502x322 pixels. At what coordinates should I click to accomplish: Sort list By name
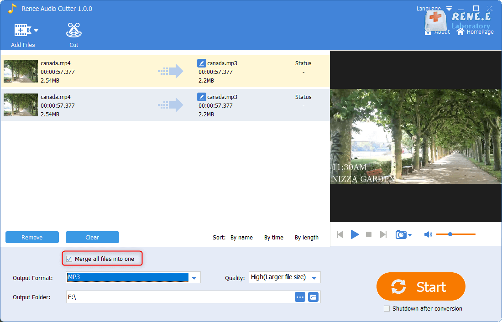coord(241,238)
